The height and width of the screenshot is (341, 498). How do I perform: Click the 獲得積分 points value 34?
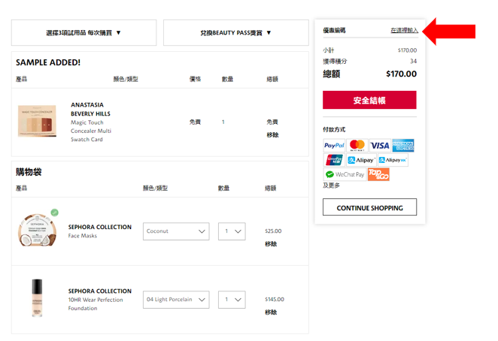(413, 61)
